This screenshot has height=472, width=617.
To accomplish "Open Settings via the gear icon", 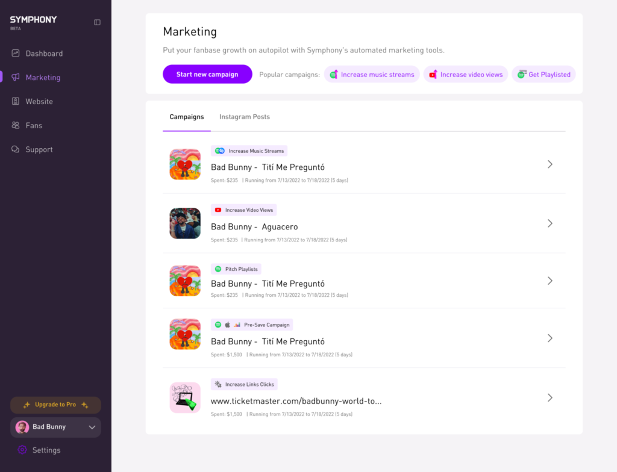I will 22,450.
